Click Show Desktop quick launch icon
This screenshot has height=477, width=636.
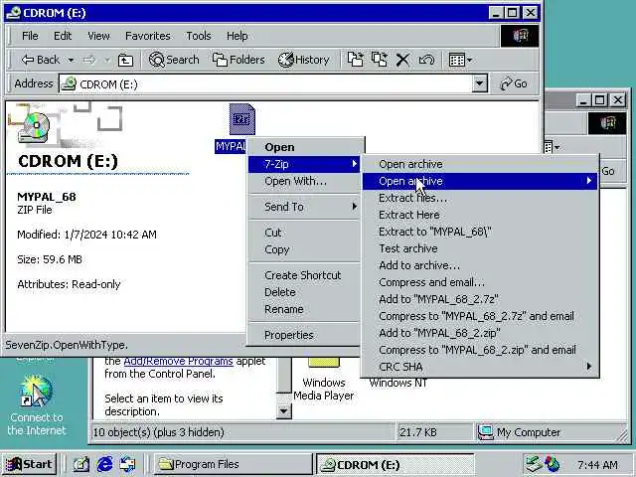pyautogui.click(x=81, y=464)
